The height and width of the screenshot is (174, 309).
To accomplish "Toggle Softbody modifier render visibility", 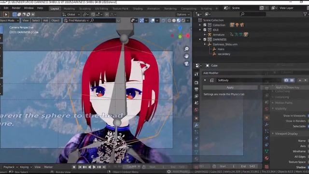I will [x=286, y=80].
